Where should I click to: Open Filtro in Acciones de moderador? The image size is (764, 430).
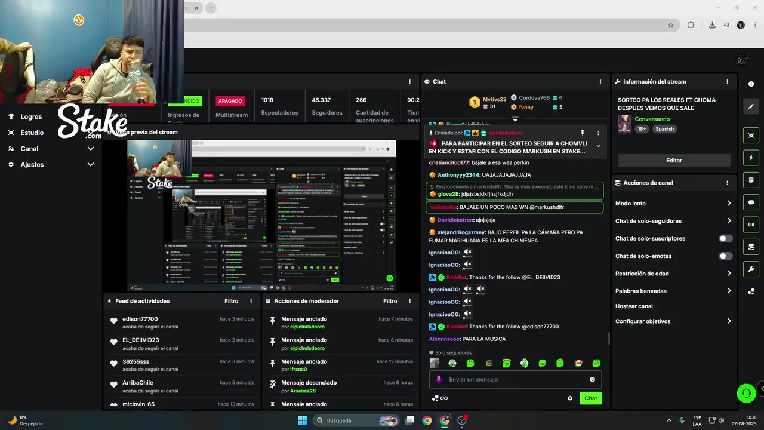point(390,302)
